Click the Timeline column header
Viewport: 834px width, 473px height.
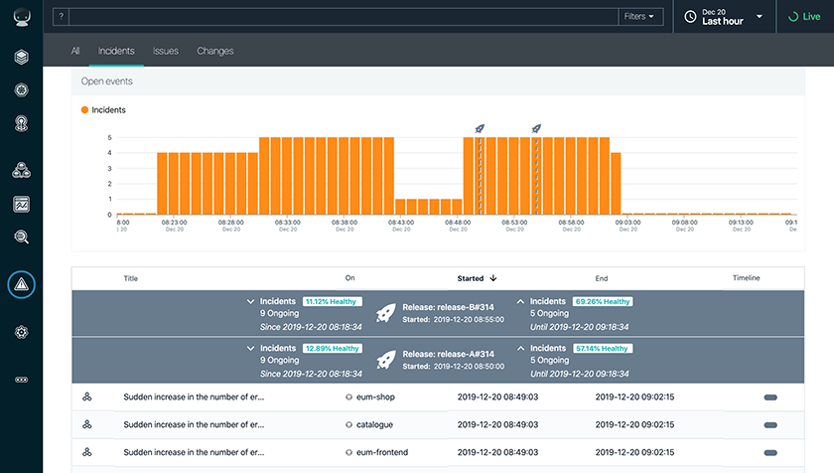coord(746,277)
